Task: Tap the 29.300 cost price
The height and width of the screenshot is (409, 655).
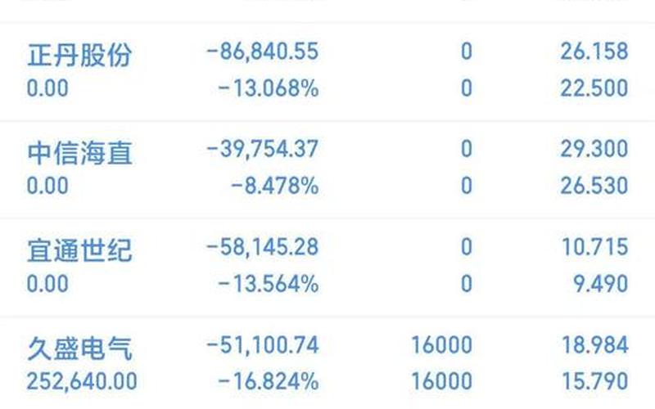Action: [594, 149]
